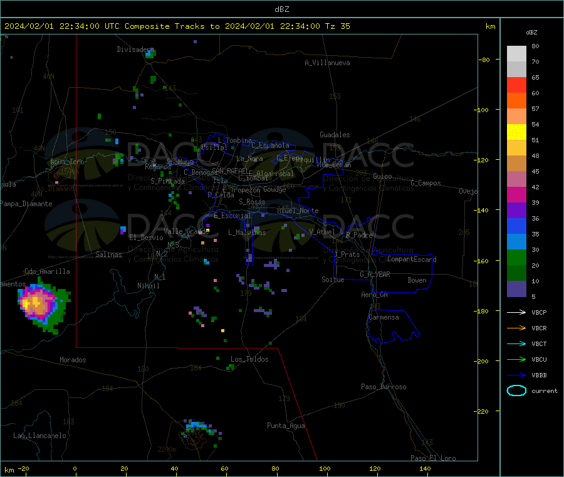Click the 'Morados' place label
The height and width of the screenshot is (477, 564).
[x=73, y=360]
